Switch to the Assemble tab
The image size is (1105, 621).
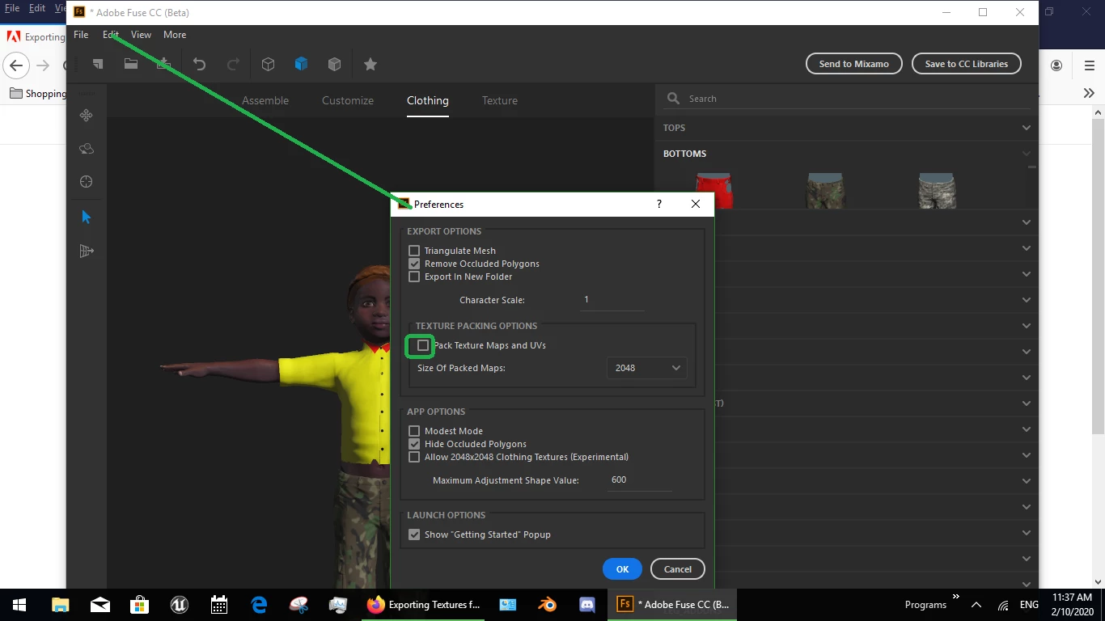[265, 100]
